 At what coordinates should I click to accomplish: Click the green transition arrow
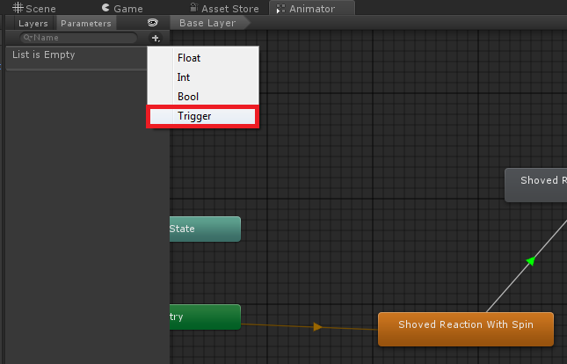pyautogui.click(x=531, y=260)
